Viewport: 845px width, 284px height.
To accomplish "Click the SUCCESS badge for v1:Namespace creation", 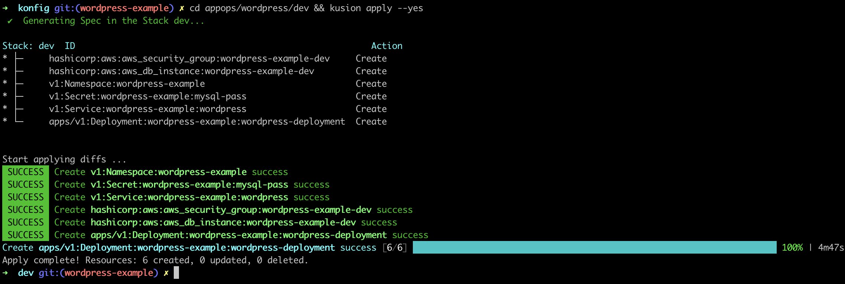I will click(26, 172).
